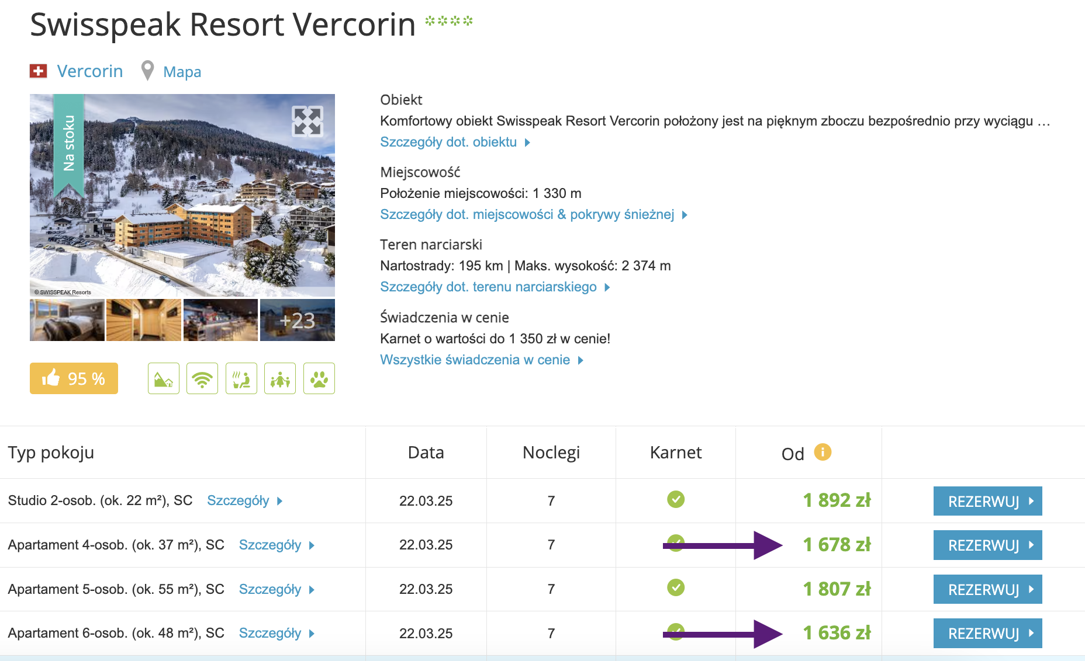Open Szczegóły dot. obiektu link
Image resolution: width=1085 pixels, height=661 pixels.
coord(455,142)
